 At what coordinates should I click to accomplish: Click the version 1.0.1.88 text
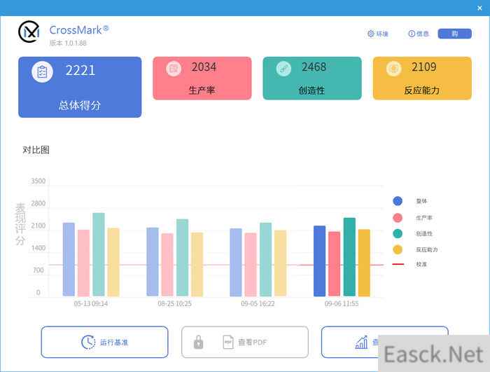coord(68,43)
